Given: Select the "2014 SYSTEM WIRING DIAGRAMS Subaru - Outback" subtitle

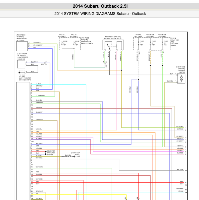Looking at the screenshot, I should point(100,14).
